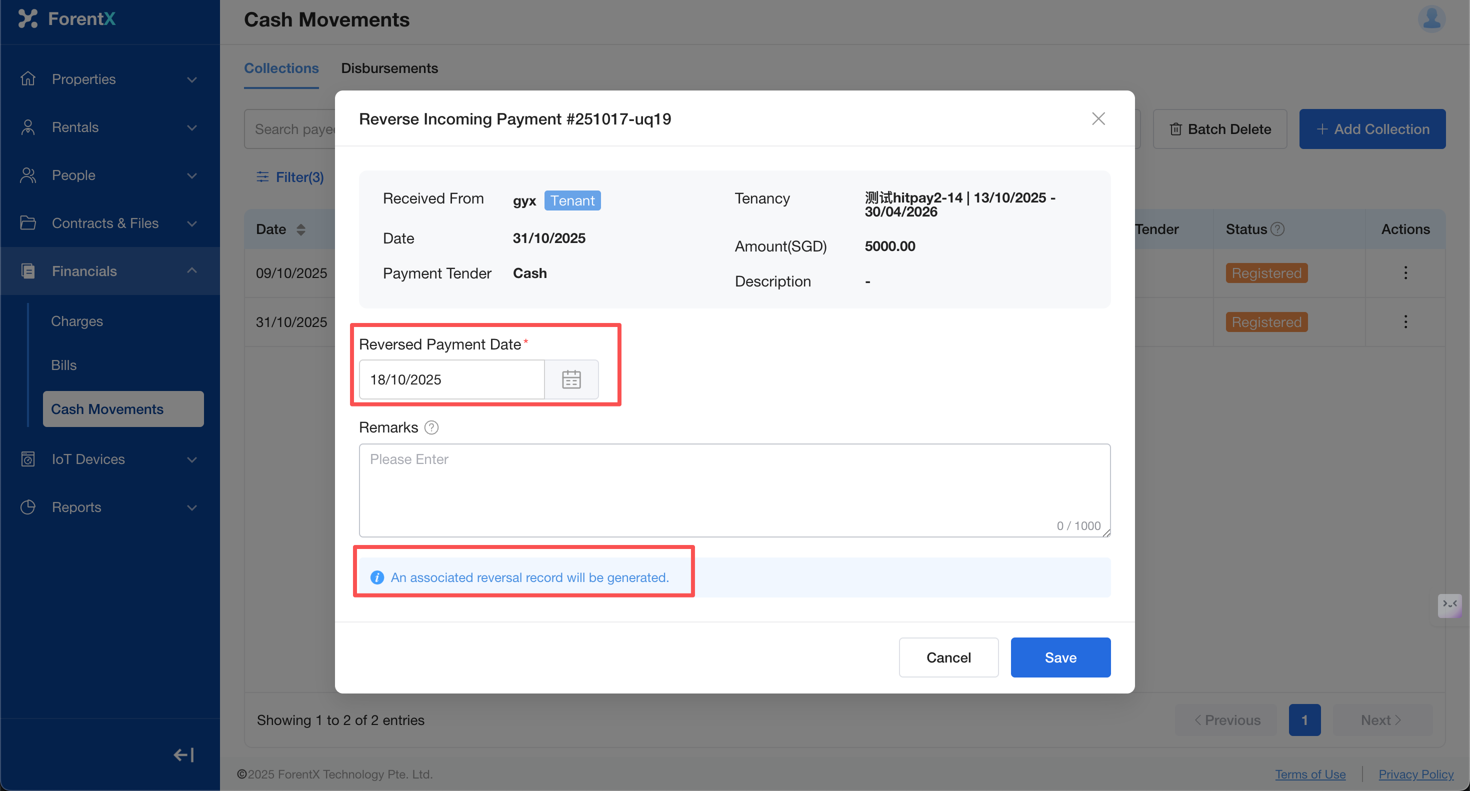Click the Cancel button
Image resolution: width=1470 pixels, height=791 pixels.
coord(948,657)
